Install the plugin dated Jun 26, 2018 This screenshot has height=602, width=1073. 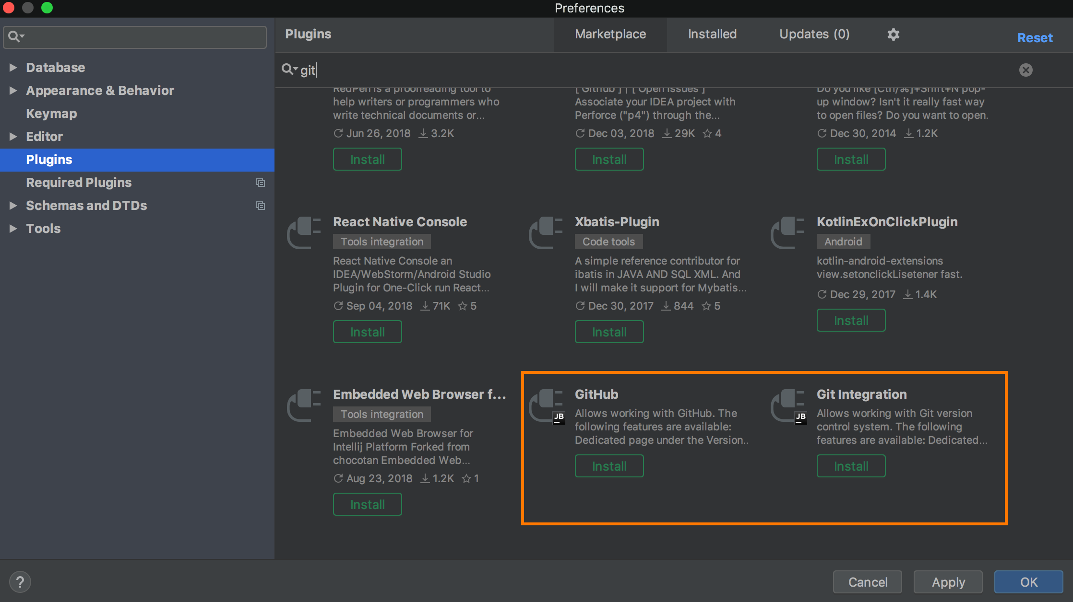[368, 159]
